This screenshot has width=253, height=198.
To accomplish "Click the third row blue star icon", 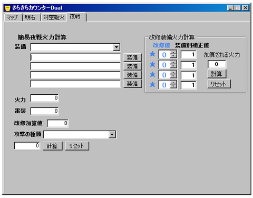I will [x=152, y=74].
